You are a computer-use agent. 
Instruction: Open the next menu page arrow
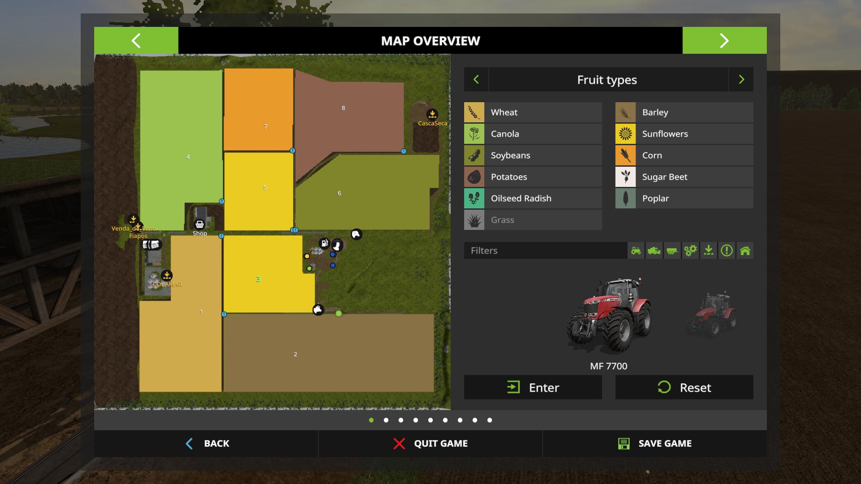[724, 41]
